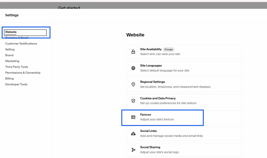
Task: Click the location pin Regional Settings icon
Action: tap(133, 84)
